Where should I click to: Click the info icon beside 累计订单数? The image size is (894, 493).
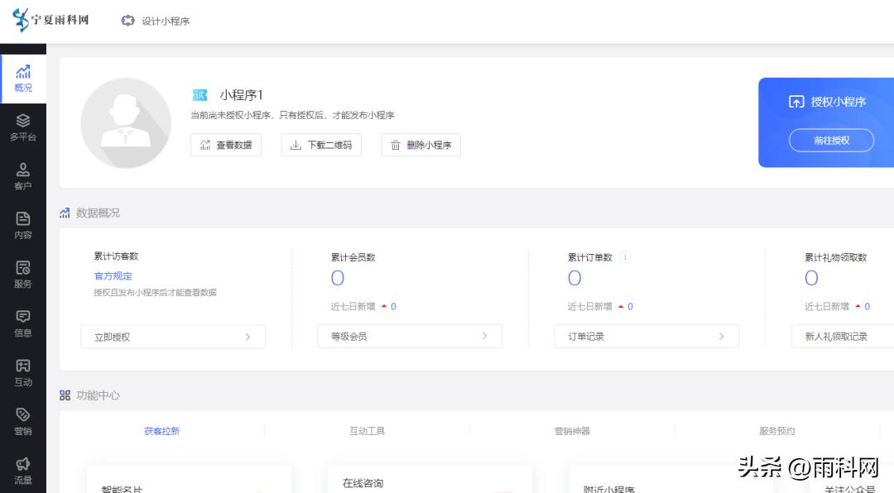pos(625,256)
